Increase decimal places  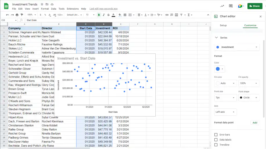click(55, 15)
